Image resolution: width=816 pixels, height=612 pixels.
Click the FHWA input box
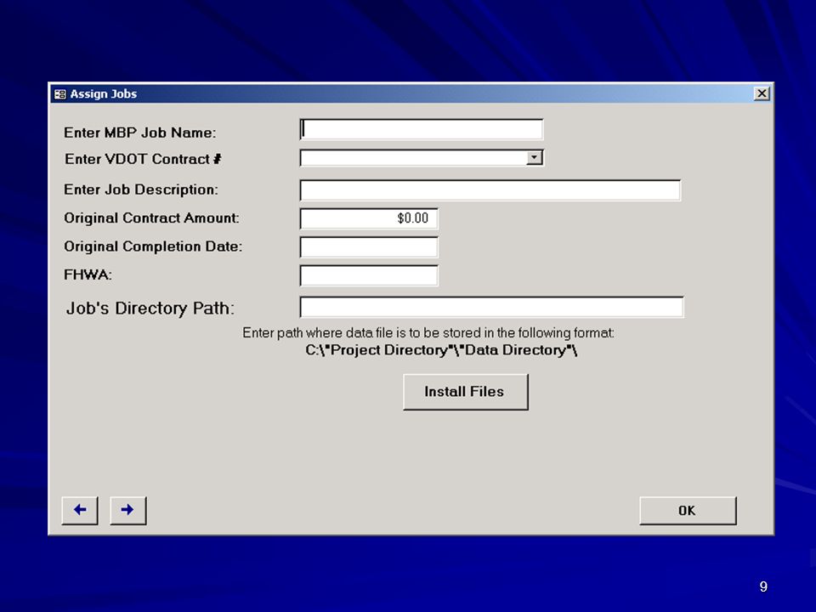[369, 275]
